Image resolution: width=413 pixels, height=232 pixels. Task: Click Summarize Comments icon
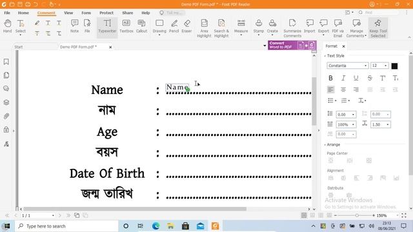coord(292,28)
